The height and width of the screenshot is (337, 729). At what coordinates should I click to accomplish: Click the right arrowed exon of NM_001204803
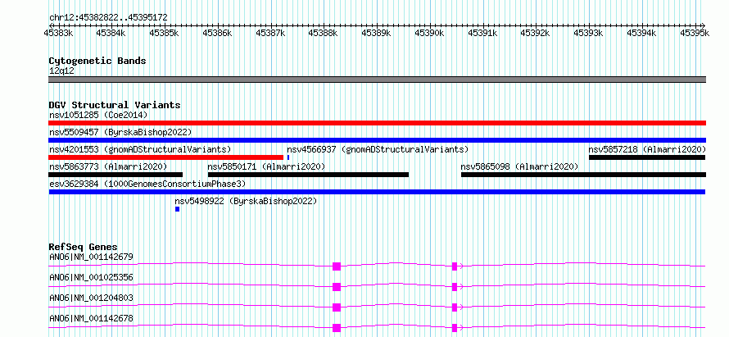point(456,307)
